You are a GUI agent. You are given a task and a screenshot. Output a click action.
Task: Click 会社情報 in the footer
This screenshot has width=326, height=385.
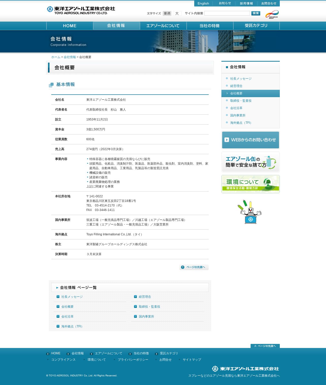(x=78, y=353)
